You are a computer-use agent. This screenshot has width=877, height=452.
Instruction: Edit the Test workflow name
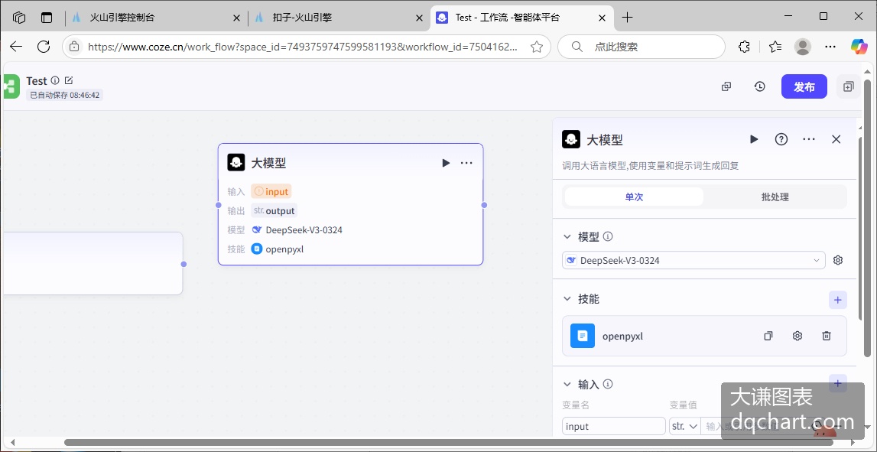pos(69,80)
